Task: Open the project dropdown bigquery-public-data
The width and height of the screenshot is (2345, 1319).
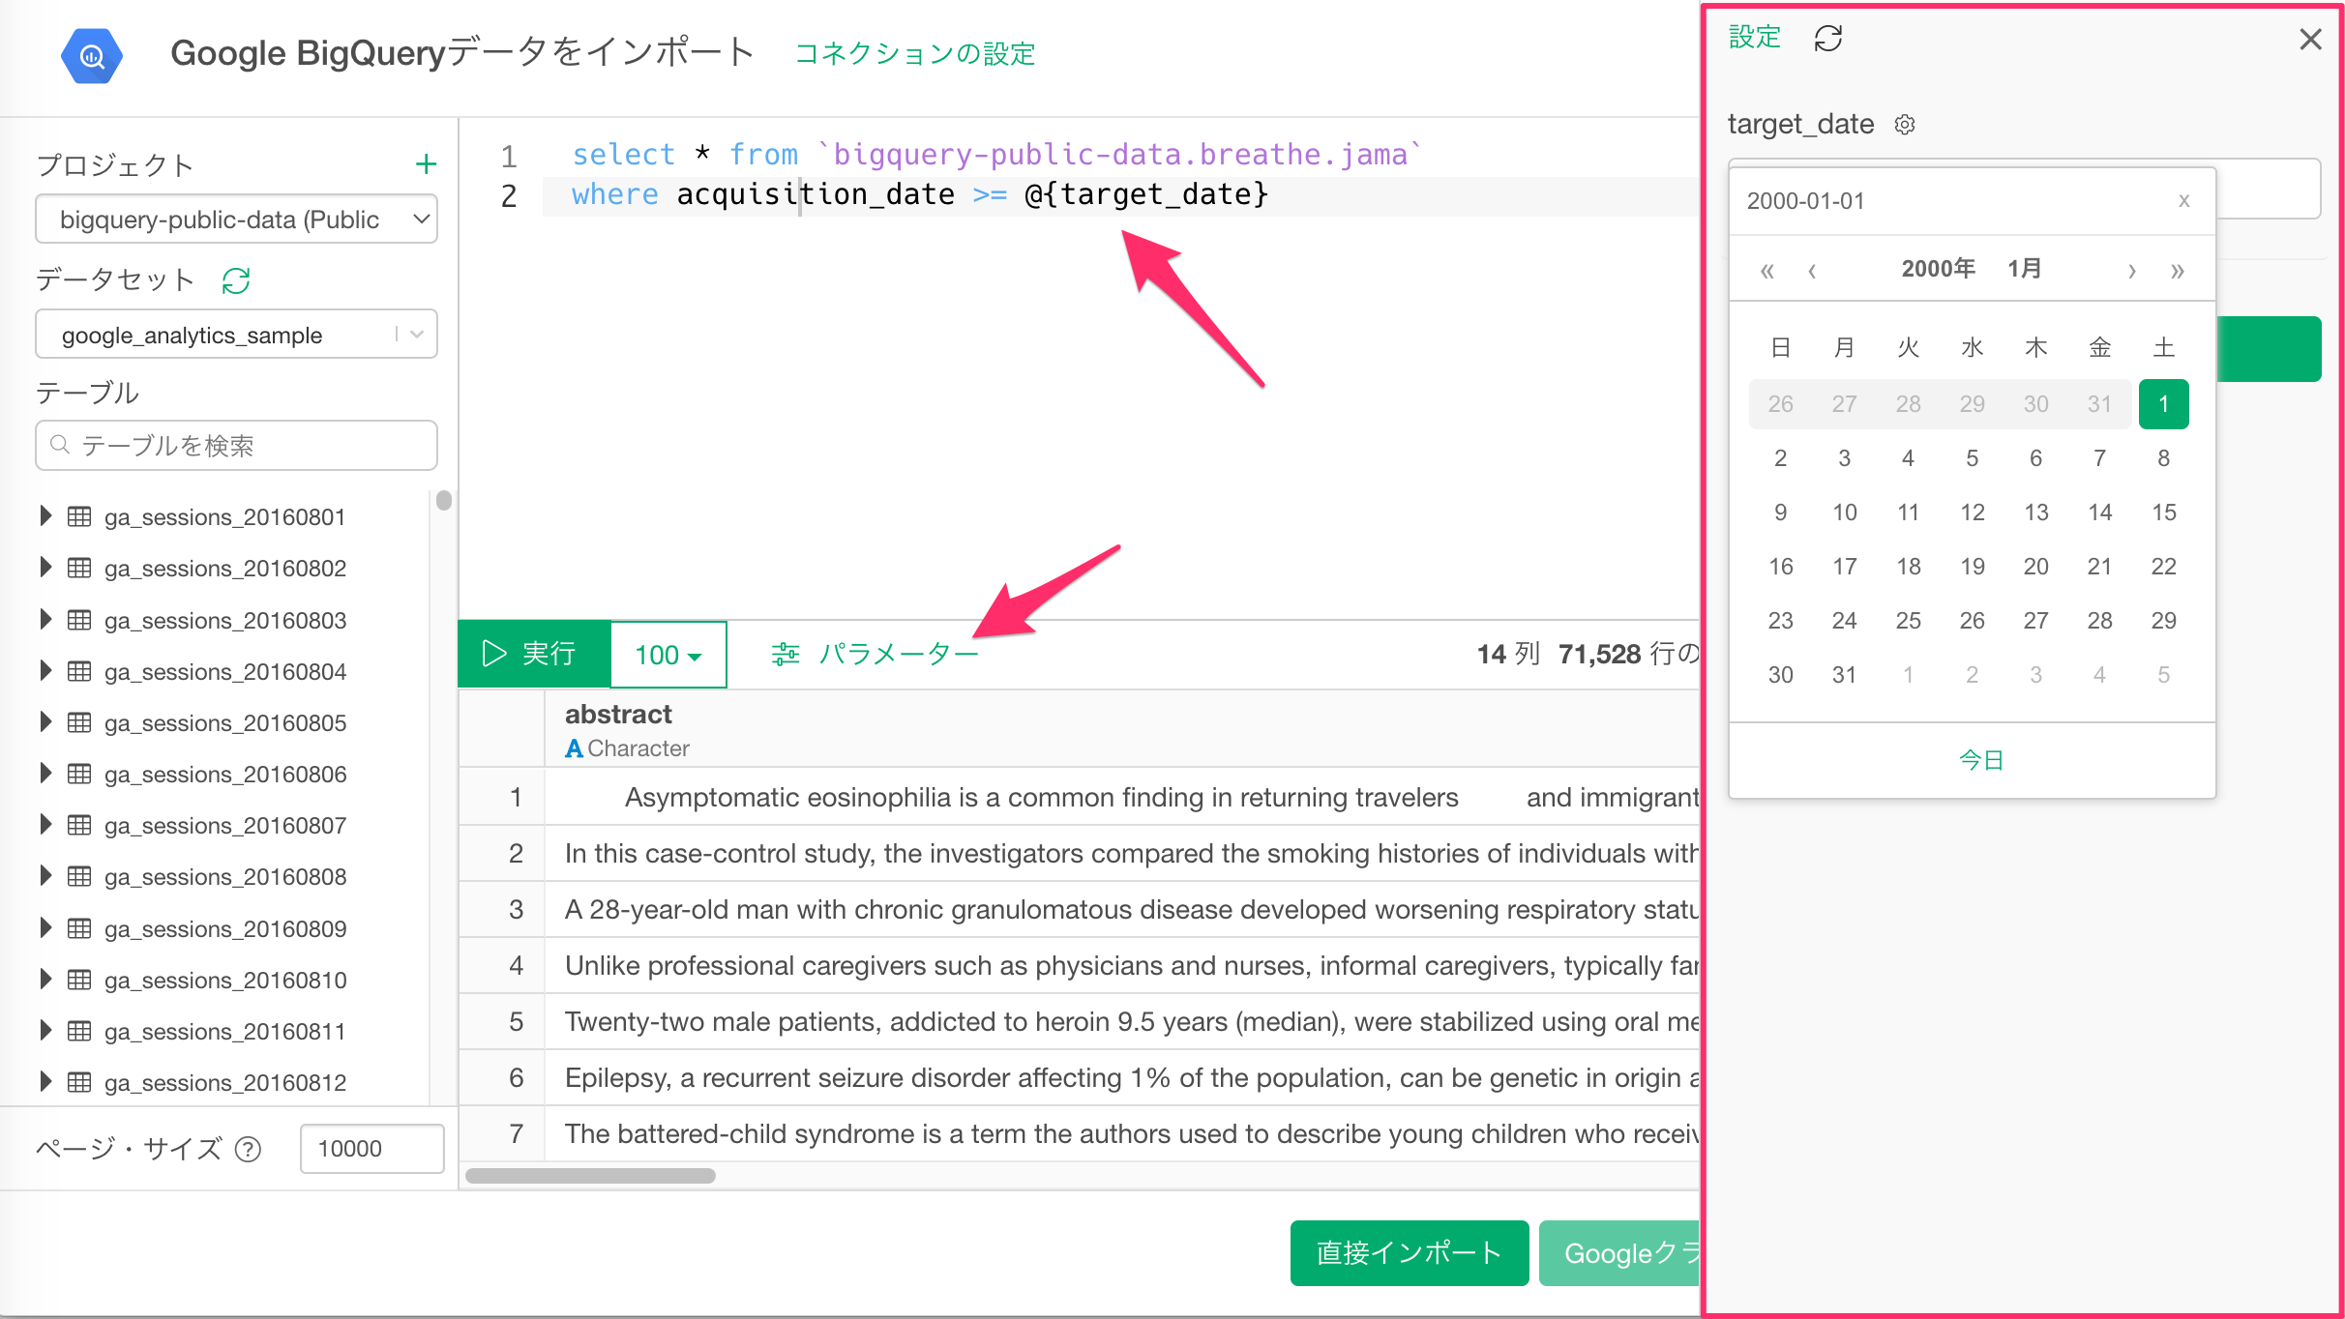Action: tap(236, 220)
